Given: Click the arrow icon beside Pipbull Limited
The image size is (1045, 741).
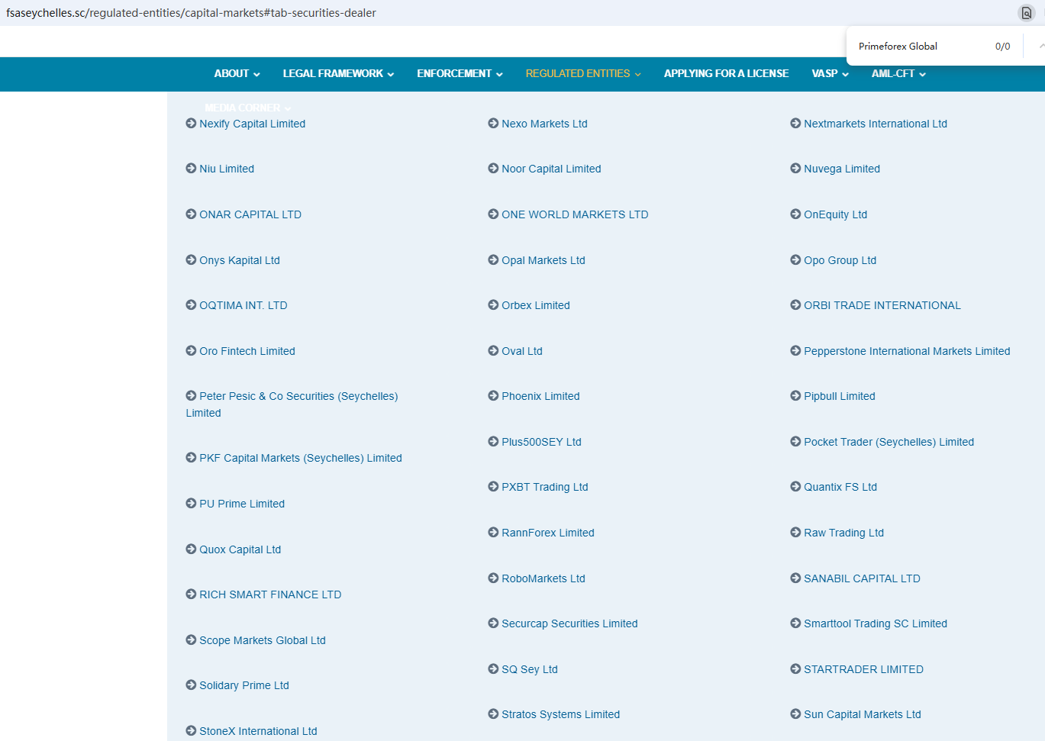Looking at the screenshot, I should (x=795, y=395).
